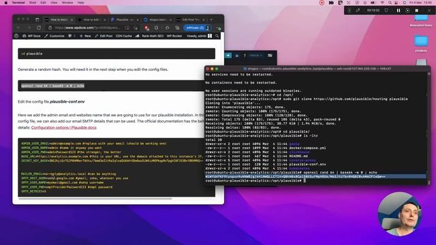
Task: Click the admin bar search magnifier
Action: tap(217, 36)
